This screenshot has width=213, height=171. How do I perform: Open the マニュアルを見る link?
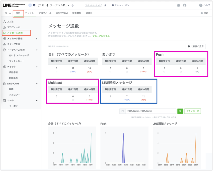101,36
